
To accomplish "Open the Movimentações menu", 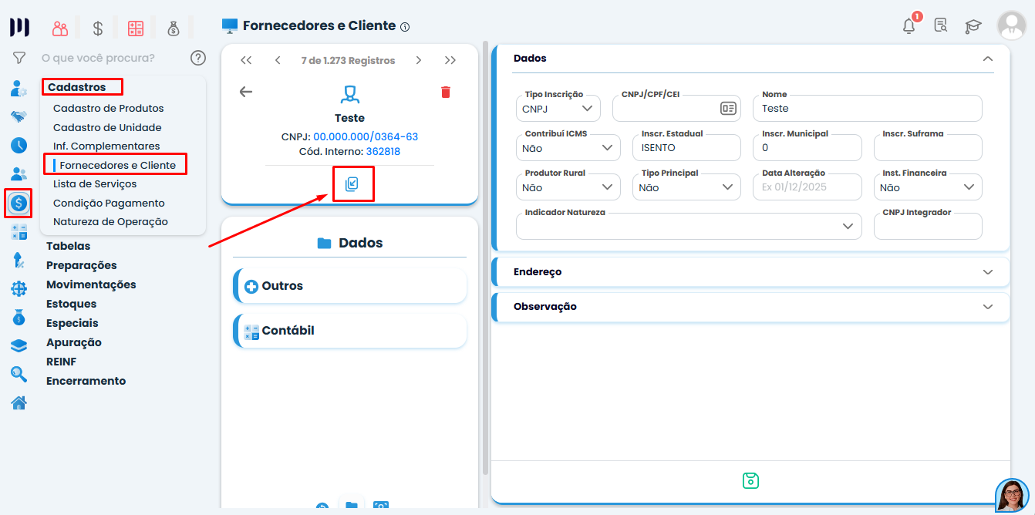I will (x=91, y=284).
